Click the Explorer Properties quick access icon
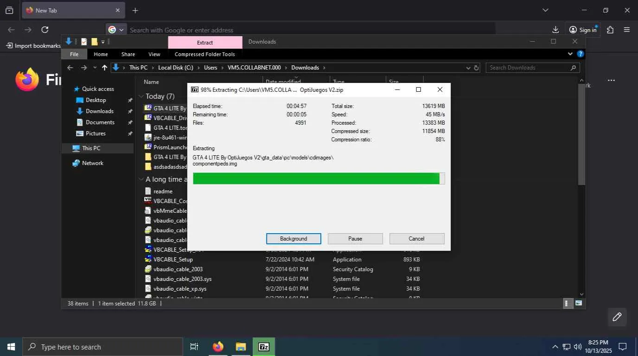Viewport: 638px width, 356px height. click(x=84, y=42)
